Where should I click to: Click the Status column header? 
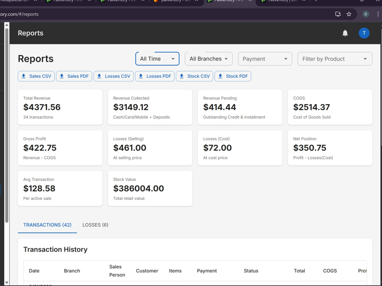[x=251, y=271]
